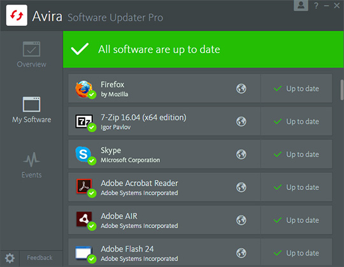
Task: Open settings via the gear icon
Action: point(10,258)
